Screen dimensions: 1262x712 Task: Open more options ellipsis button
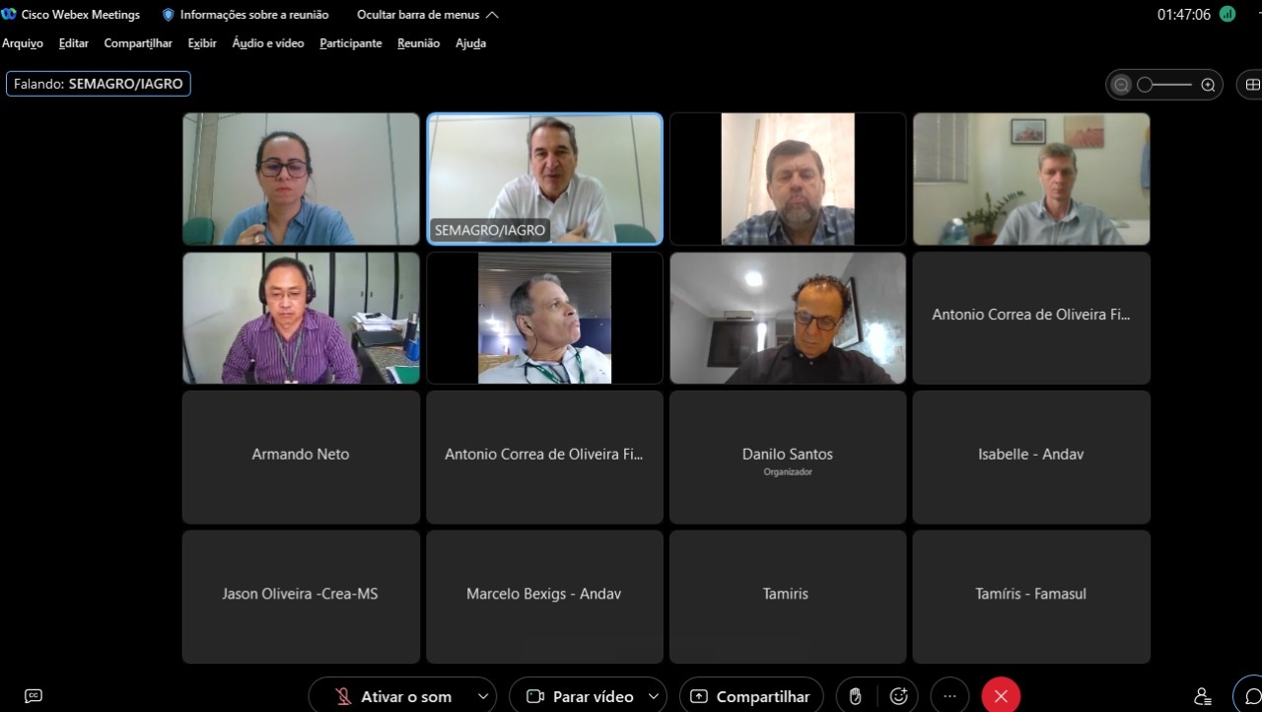[x=949, y=696]
